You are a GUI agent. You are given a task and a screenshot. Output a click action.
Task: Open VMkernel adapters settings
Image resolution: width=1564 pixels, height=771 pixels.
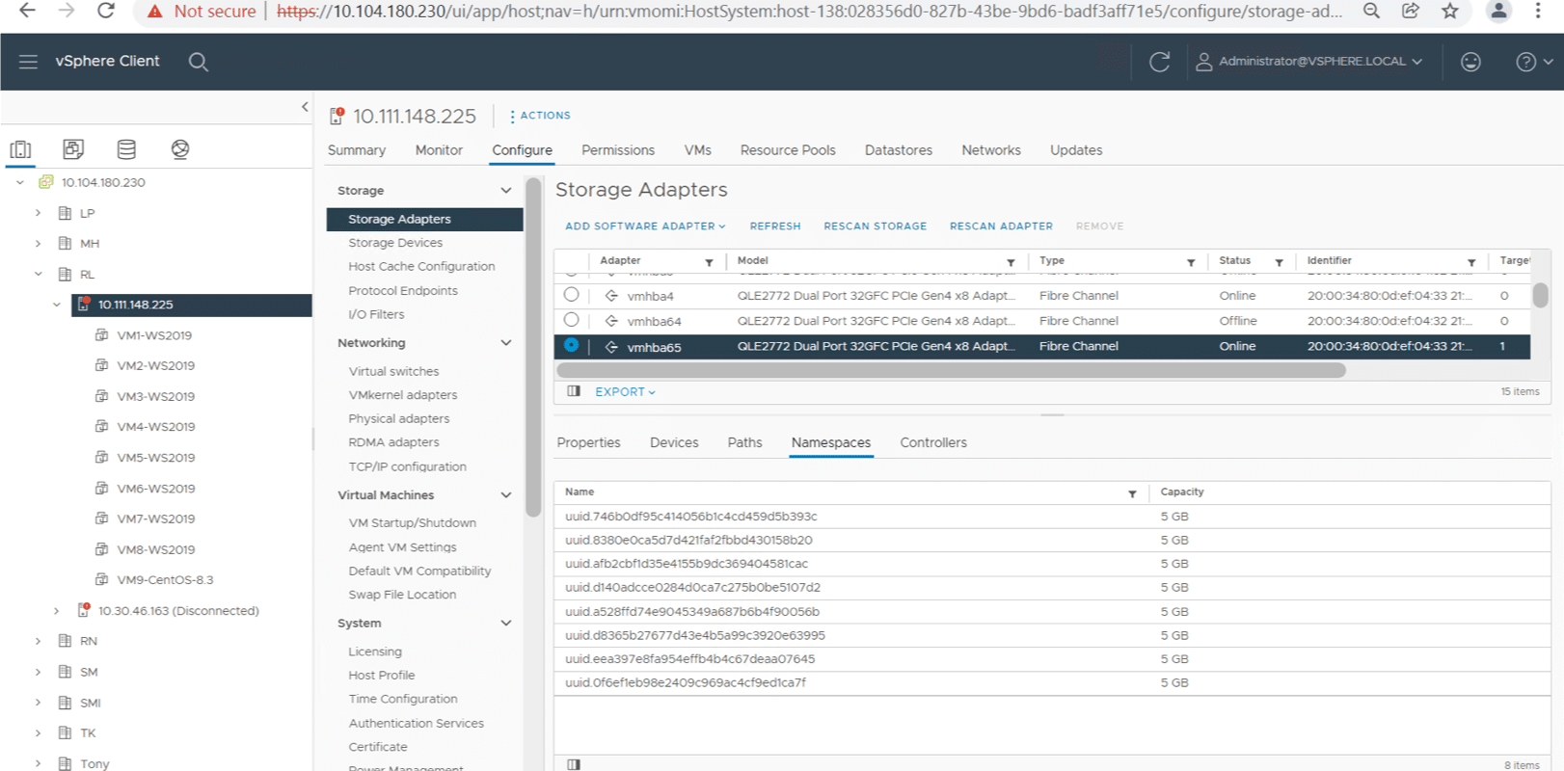(x=403, y=395)
